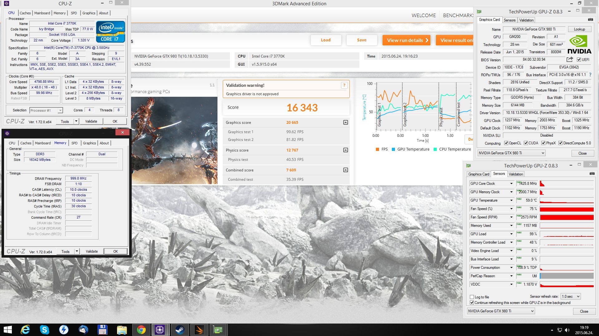Uncheck continue refreshing in background option
This screenshot has height=336, width=599.
[472, 303]
